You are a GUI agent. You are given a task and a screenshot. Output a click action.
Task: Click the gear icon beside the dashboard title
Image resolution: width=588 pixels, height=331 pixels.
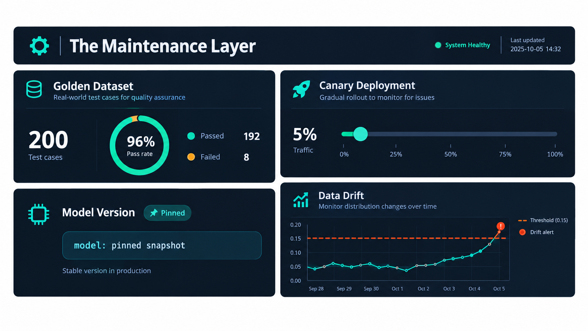pos(39,46)
